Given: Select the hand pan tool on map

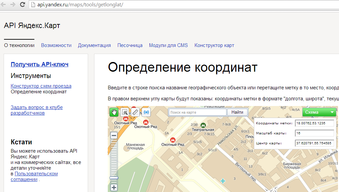Looking at the screenshot, I should [114, 112].
